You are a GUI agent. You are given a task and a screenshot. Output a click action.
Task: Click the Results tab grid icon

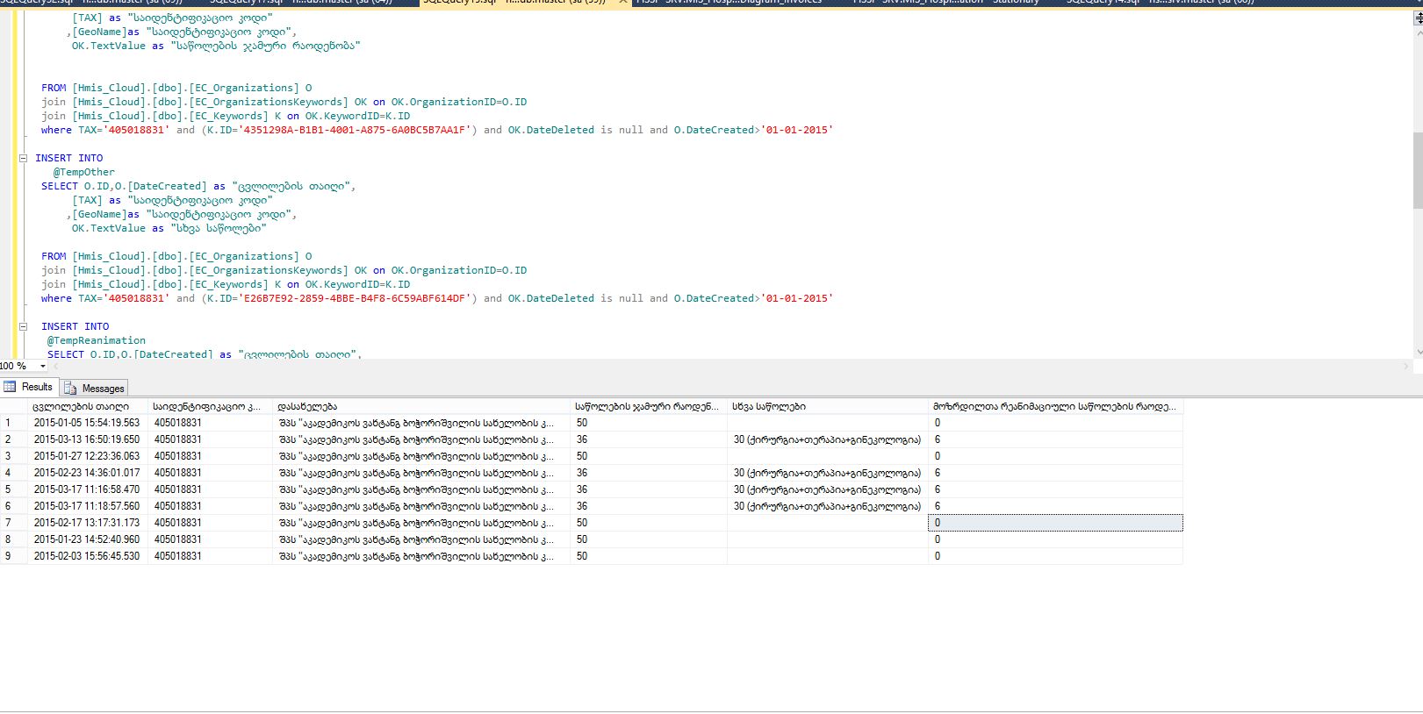click(10, 387)
